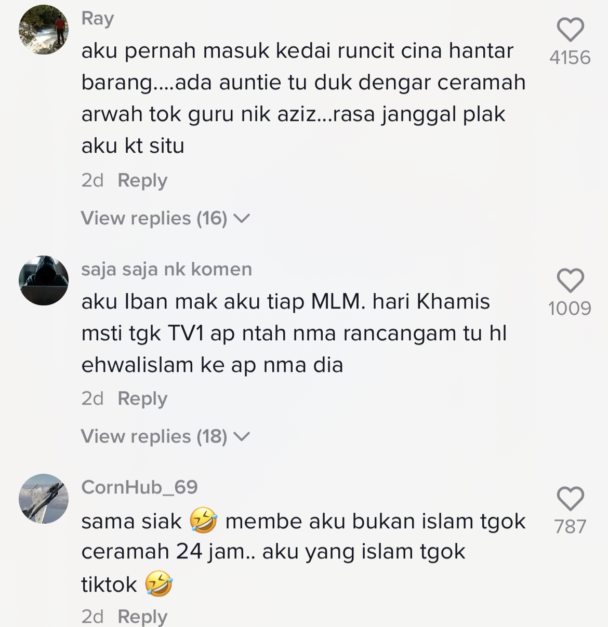Visit Ray's profile via username

tap(98, 19)
